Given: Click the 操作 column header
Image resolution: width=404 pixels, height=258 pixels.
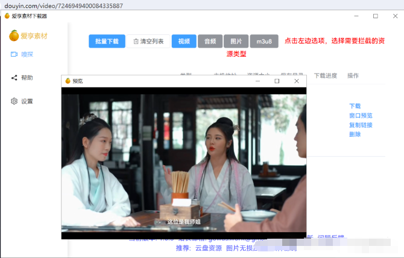Looking at the screenshot, I should click(x=353, y=76).
